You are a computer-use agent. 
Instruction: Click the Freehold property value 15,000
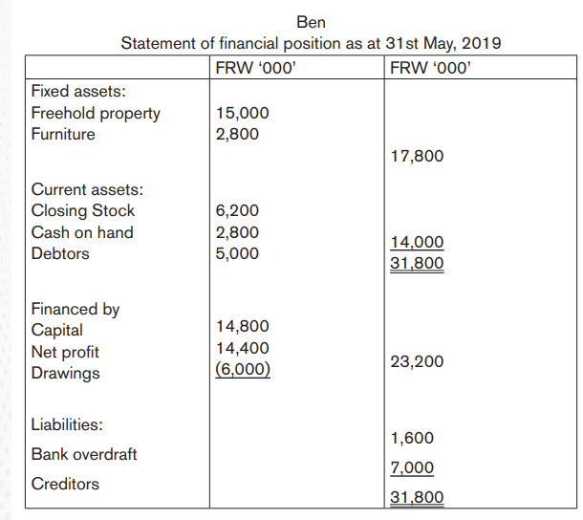point(243,113)
